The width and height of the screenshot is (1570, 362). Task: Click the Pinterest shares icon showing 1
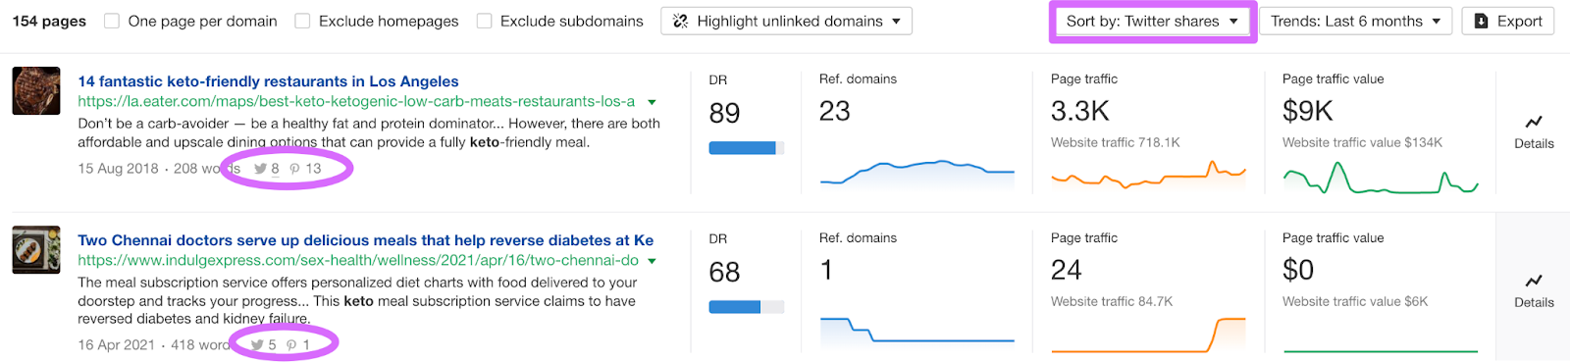pyautogui.click(x=291, y=345)
